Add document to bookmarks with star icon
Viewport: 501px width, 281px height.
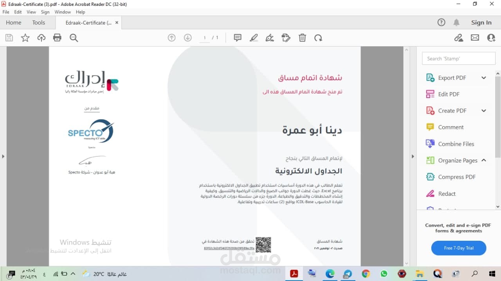click(25, 38)
